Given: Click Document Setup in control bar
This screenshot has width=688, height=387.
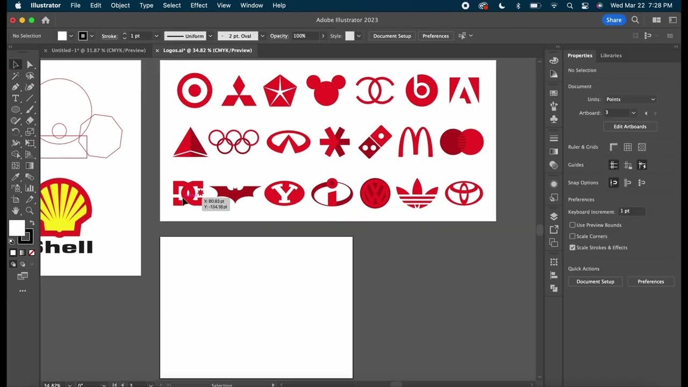Looking at the screenshot, I should (x=392, y=36).
